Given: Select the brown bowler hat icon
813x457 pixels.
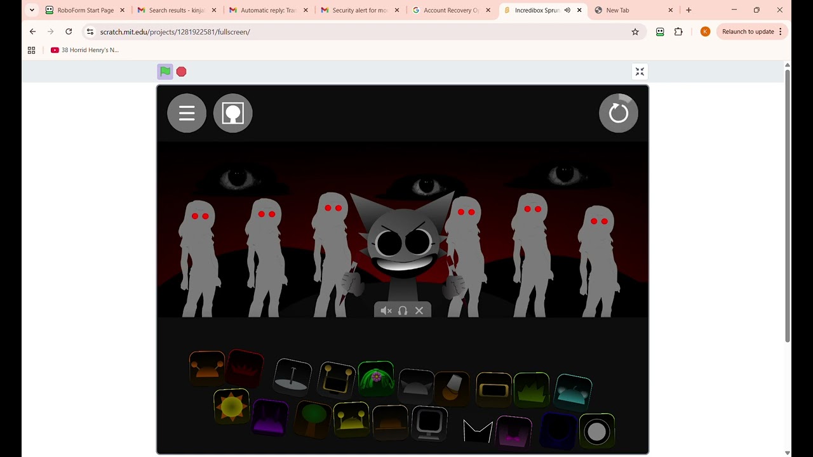Looking at the screenshot, I should tap(390, 422).
